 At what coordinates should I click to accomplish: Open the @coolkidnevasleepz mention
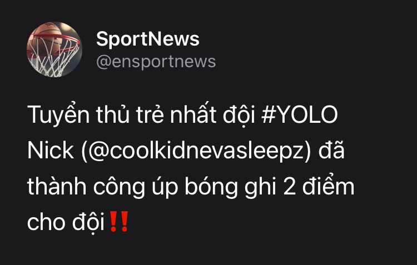point(196,151)
